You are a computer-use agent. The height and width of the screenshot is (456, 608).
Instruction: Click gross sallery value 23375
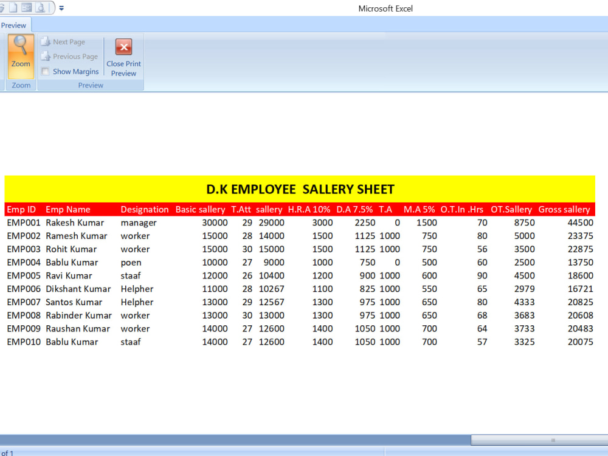581,236
